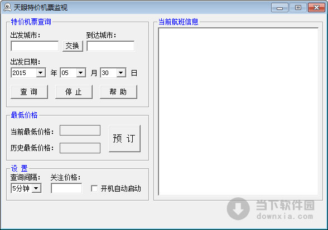Stop monitoring with the 停止 button
The width and height of the screenshot is (328, 230).
(74, 92)
